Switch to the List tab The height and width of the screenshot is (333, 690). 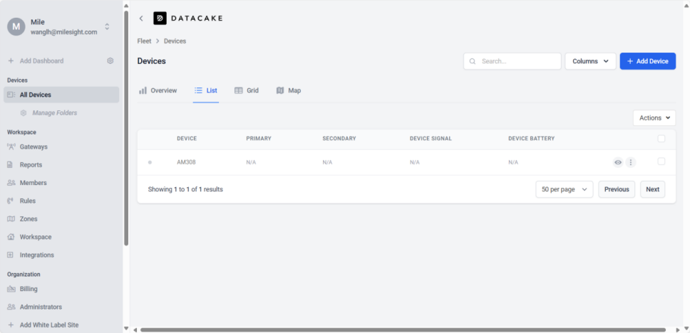point(206,90)
